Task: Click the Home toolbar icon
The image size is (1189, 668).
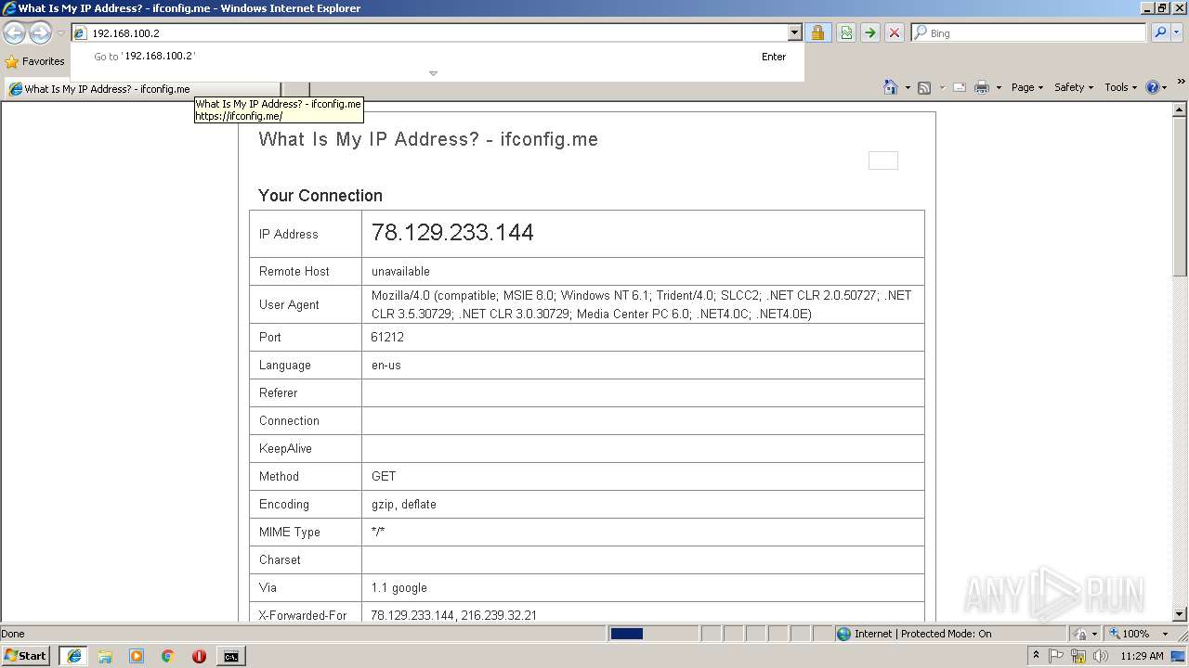Action: [890, 87]
